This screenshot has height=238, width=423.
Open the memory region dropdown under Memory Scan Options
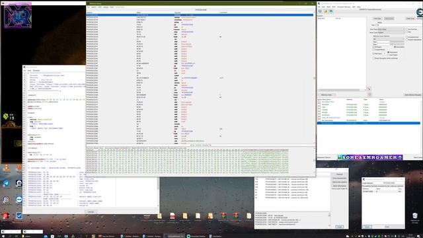[x=389, y=39]
